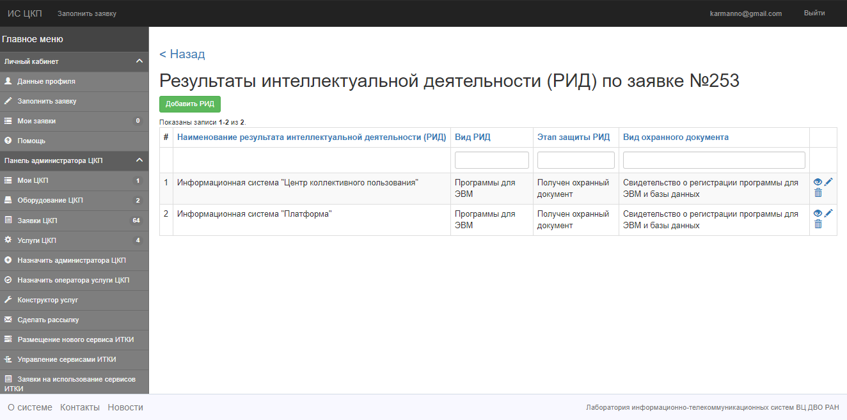Viewport: 847px width, 420px height.
Task: Open Сделать рассылку menu item
Action: 74,320
